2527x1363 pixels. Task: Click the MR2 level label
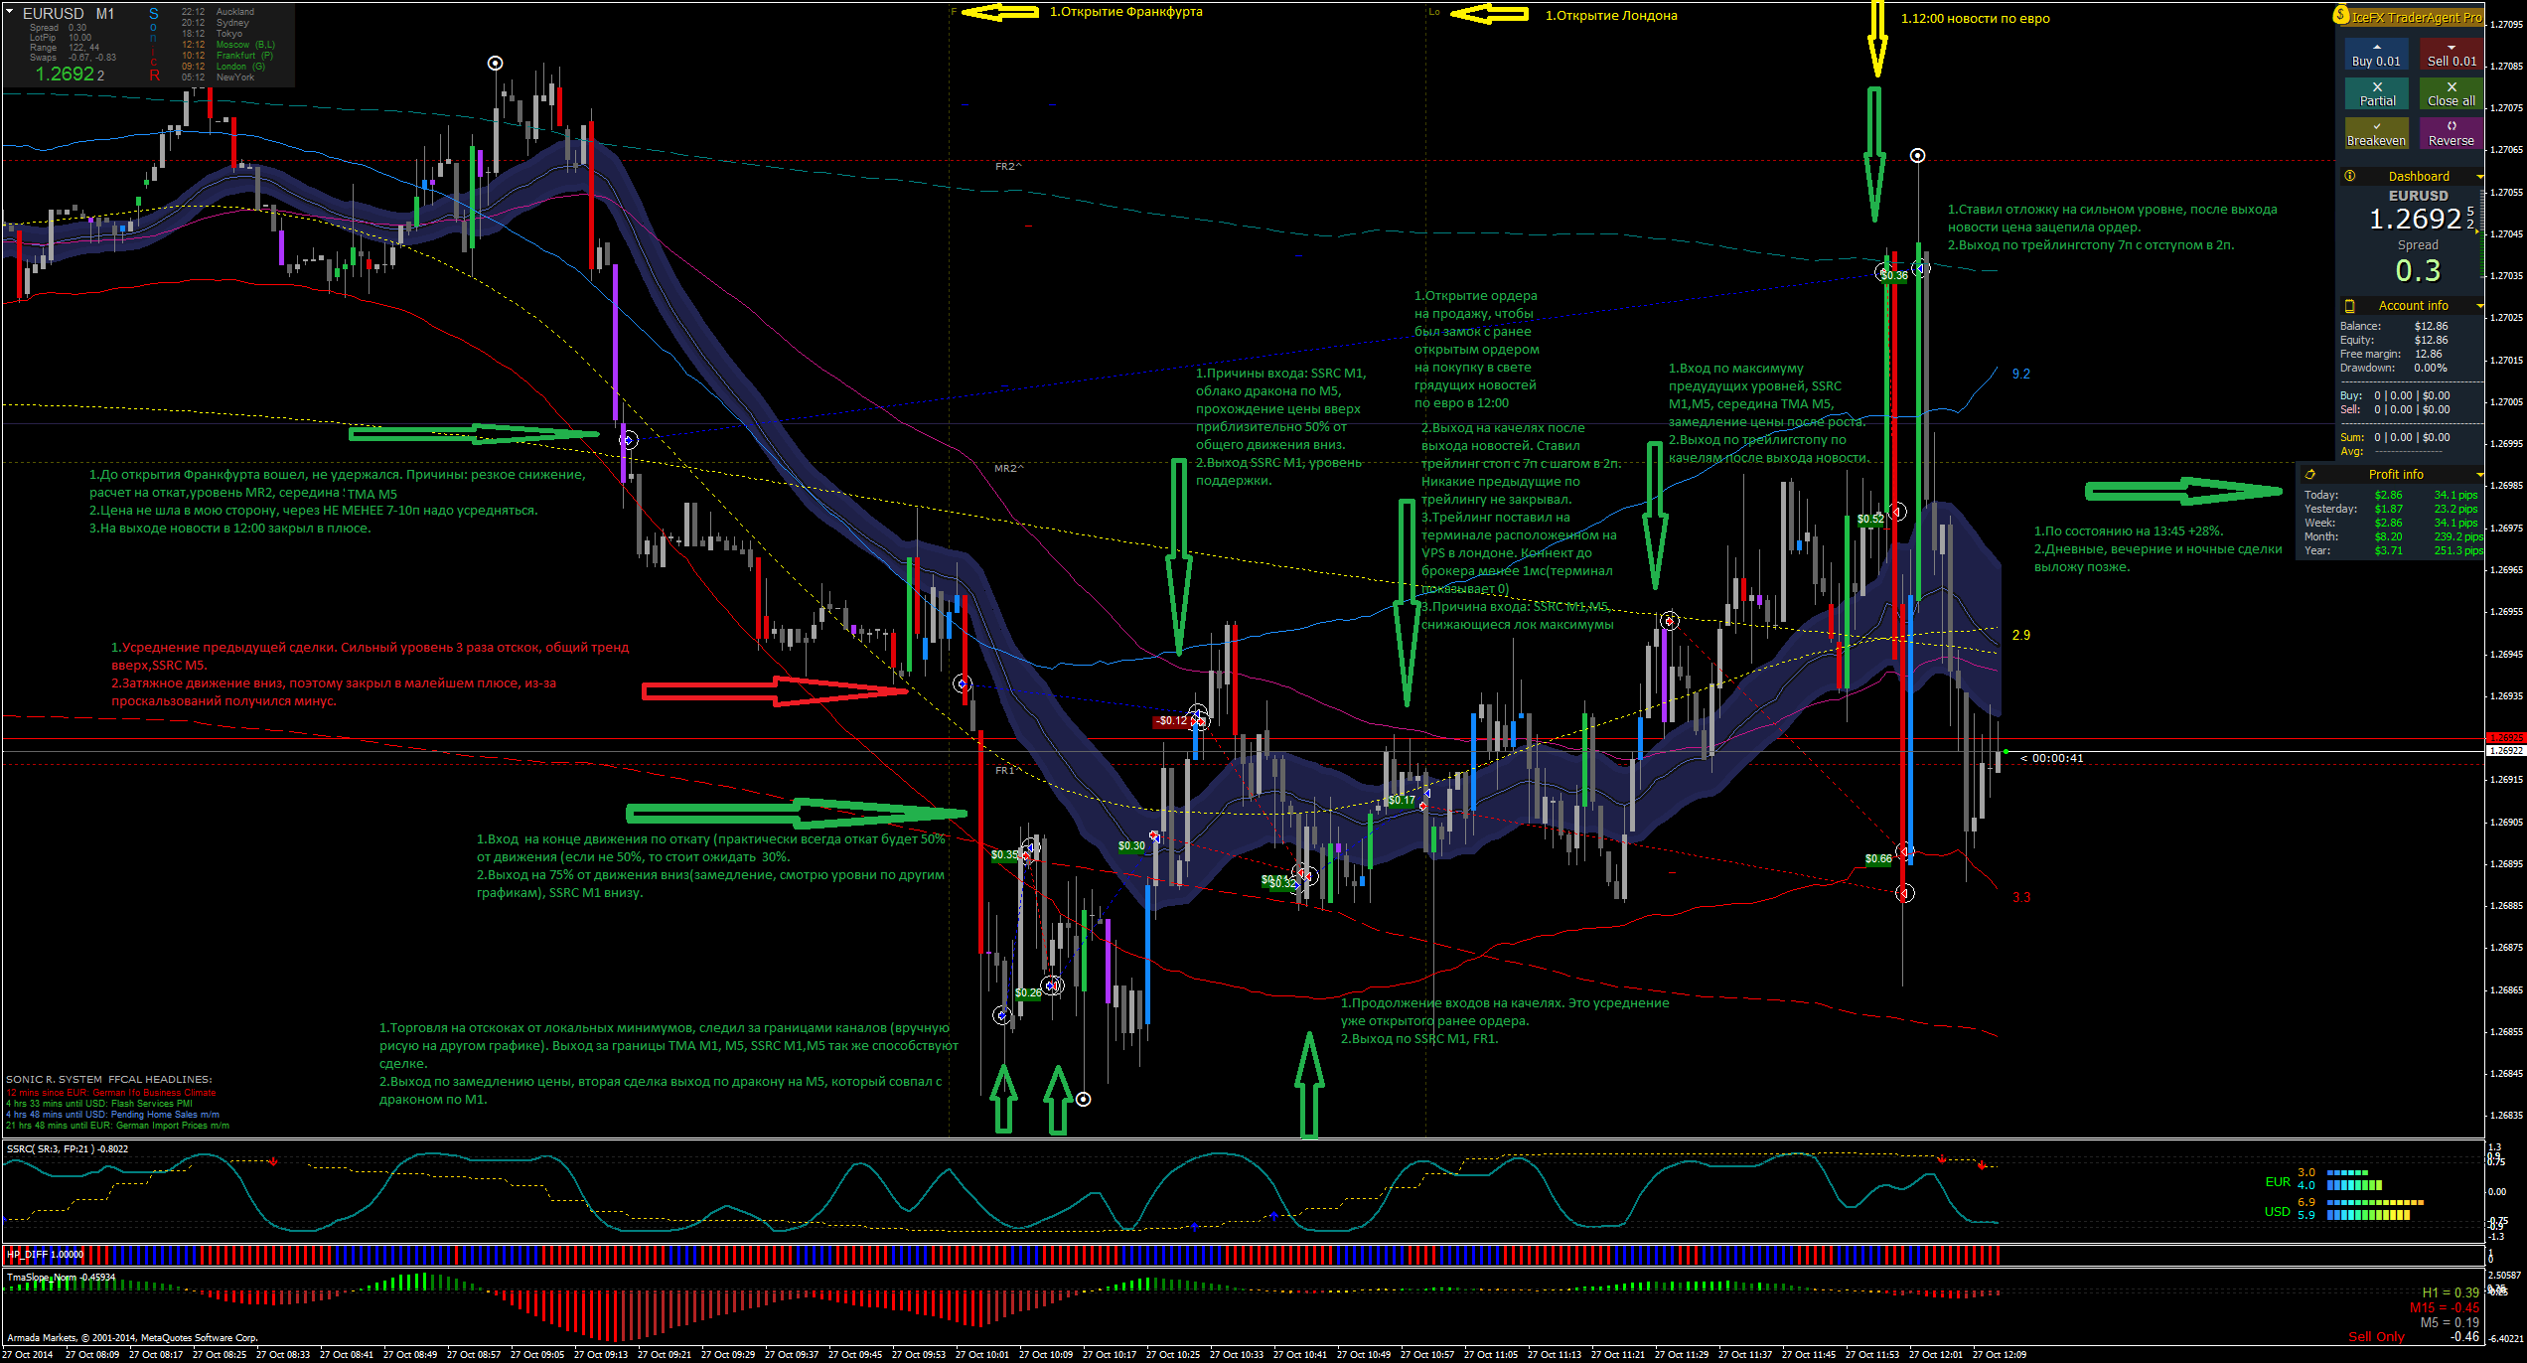(1008, 468)
